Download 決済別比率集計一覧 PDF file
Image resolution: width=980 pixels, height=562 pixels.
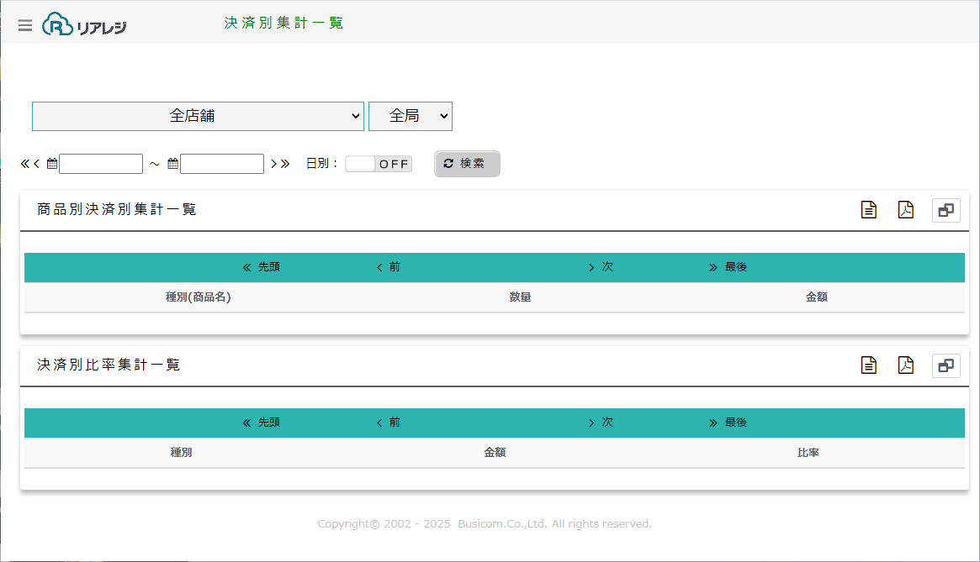(905, 365)
